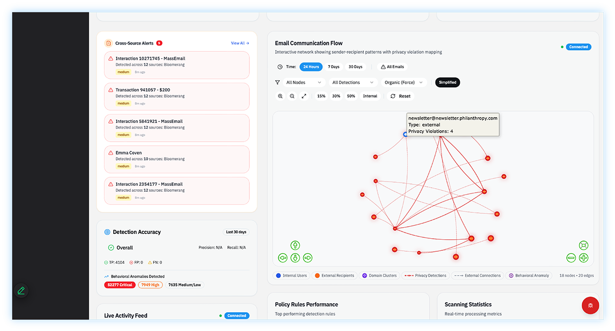Toggle the Internal filter chip
This screenshot has width=615, height=331.
click(370, 96)
